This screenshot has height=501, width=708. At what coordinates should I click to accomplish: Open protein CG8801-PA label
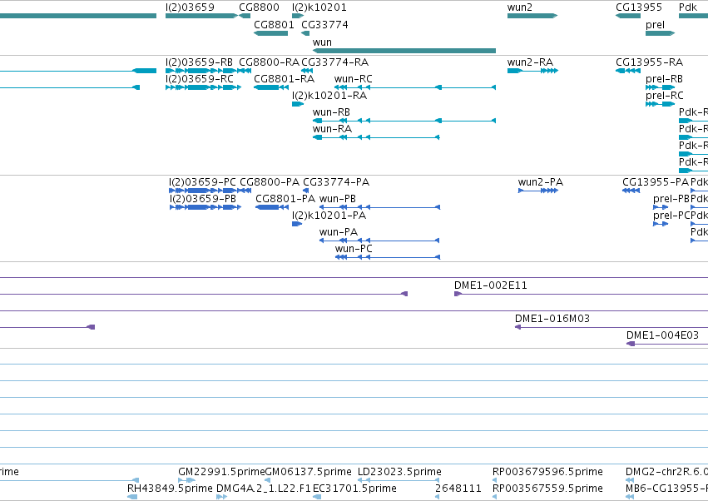click(285, 199)
